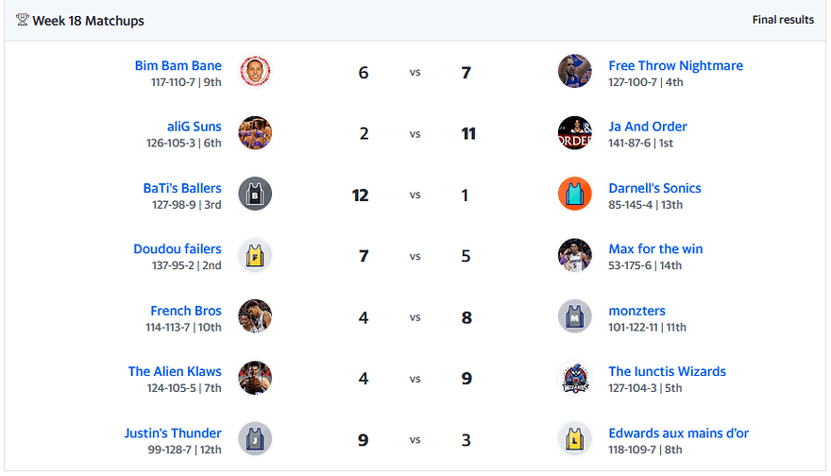Go to The Alien Klaws team page
The width and height of the screenshot is (831, 476).
click(175, 371)
